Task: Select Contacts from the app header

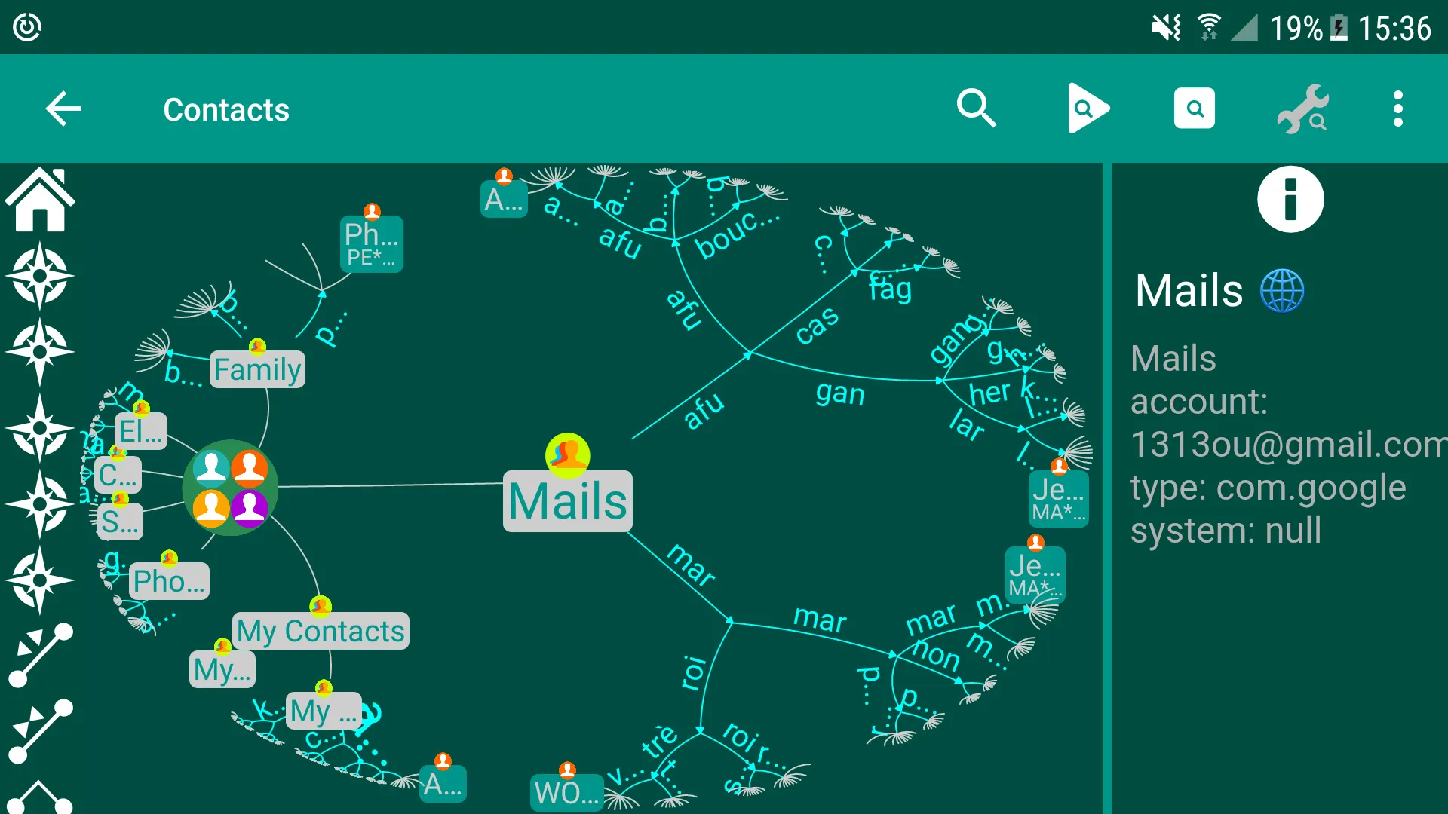Action: coord(229,109)
